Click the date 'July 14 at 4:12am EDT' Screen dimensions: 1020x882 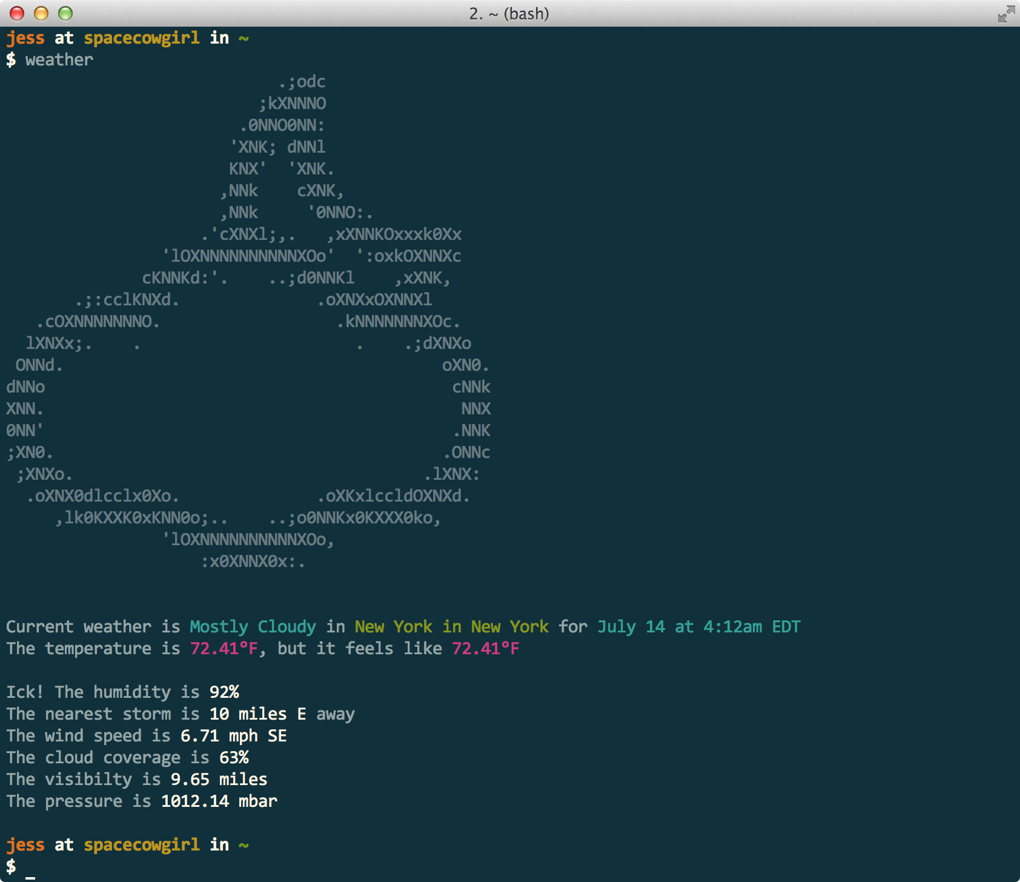tap(699, 627)
